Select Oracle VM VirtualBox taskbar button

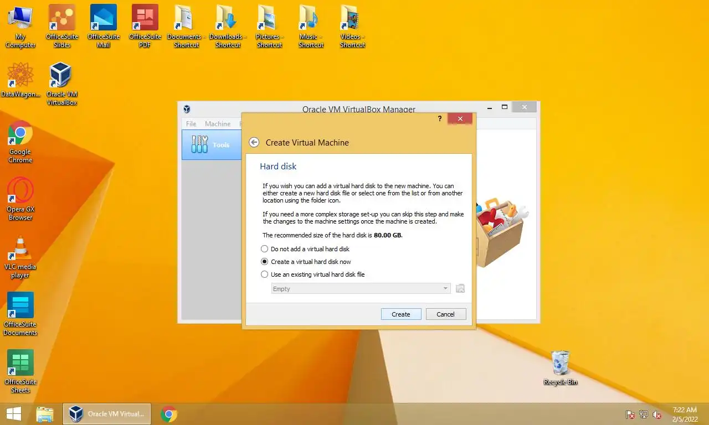pyautogui.click(x=107, y=414)
